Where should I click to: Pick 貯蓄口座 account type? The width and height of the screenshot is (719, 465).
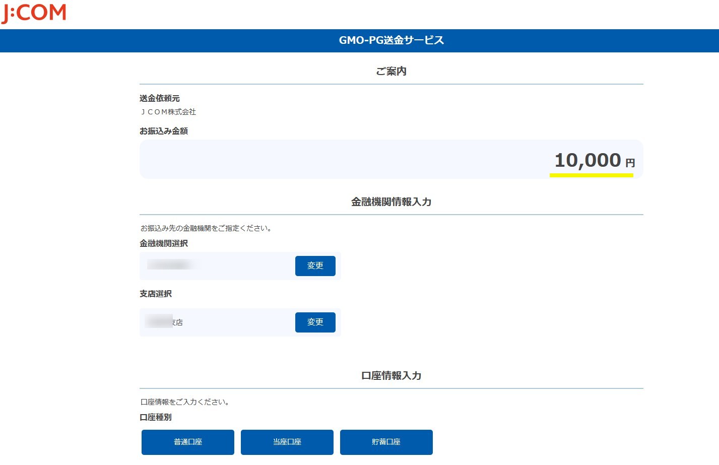pyautogui.click(x=386, y=442)
